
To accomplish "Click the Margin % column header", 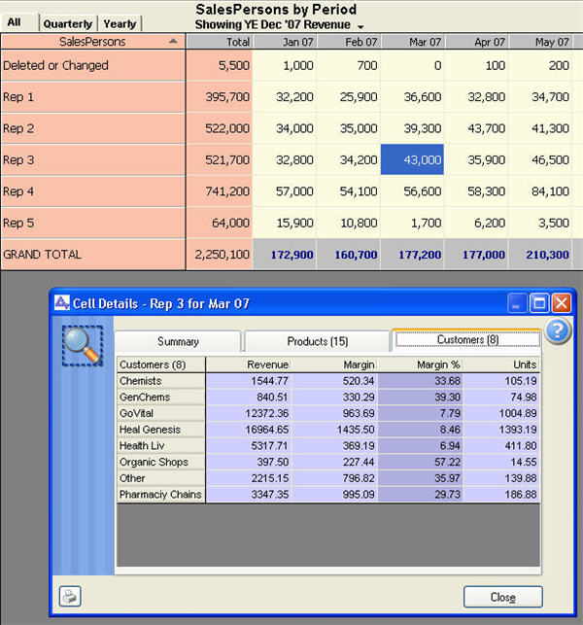I will [x=420, y=365].
